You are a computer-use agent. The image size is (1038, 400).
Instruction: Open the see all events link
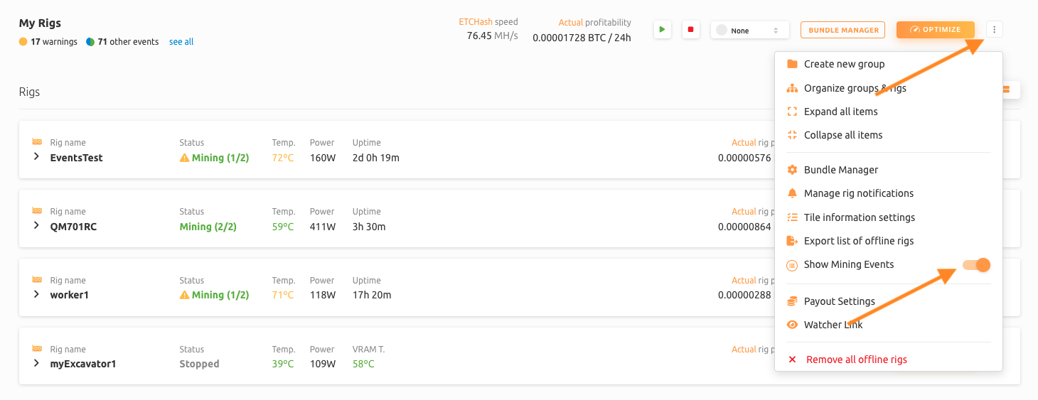pos(181,42)
